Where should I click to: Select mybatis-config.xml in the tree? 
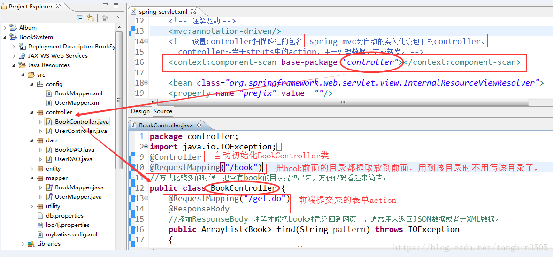coord(72,234)
